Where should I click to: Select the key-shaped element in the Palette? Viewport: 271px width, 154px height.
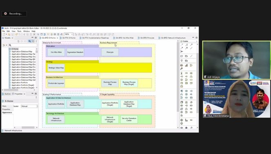coord(182,69)
